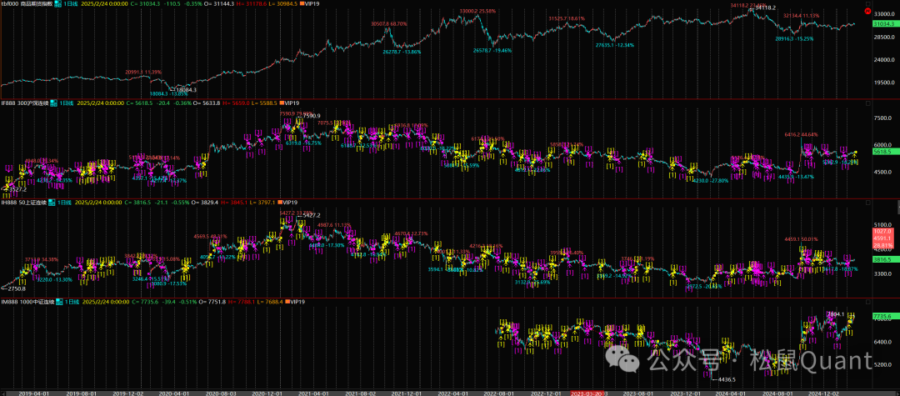Select the IM888 symbol label
The width and height of the screenshot is (900, 396).
point(10,301)
